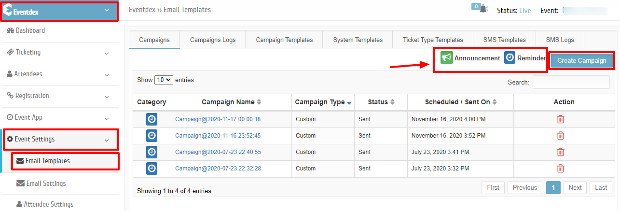
Task: Click into the Search input field
Action: 571,82
